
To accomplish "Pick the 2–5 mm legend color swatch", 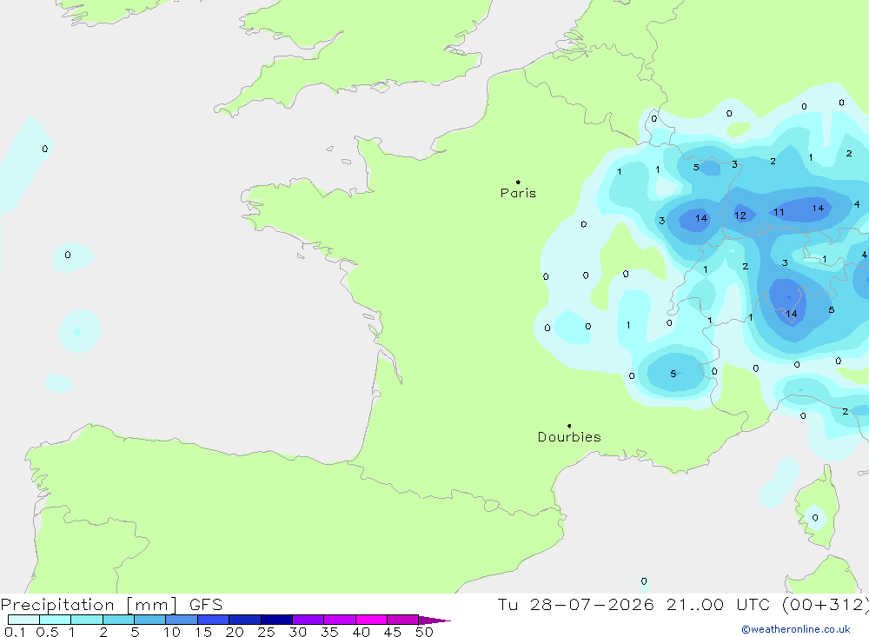I will (118, 620).
